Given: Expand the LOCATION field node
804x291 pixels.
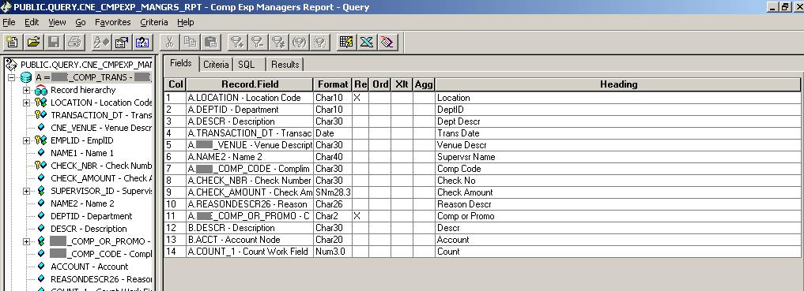Looking at the screenshot, I should point(26,103).
